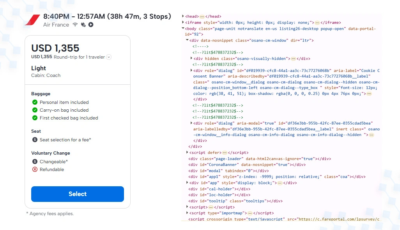Click green check beside Carry-on bag included
Viewport: 400px width, 230px height.
point(35,110)
